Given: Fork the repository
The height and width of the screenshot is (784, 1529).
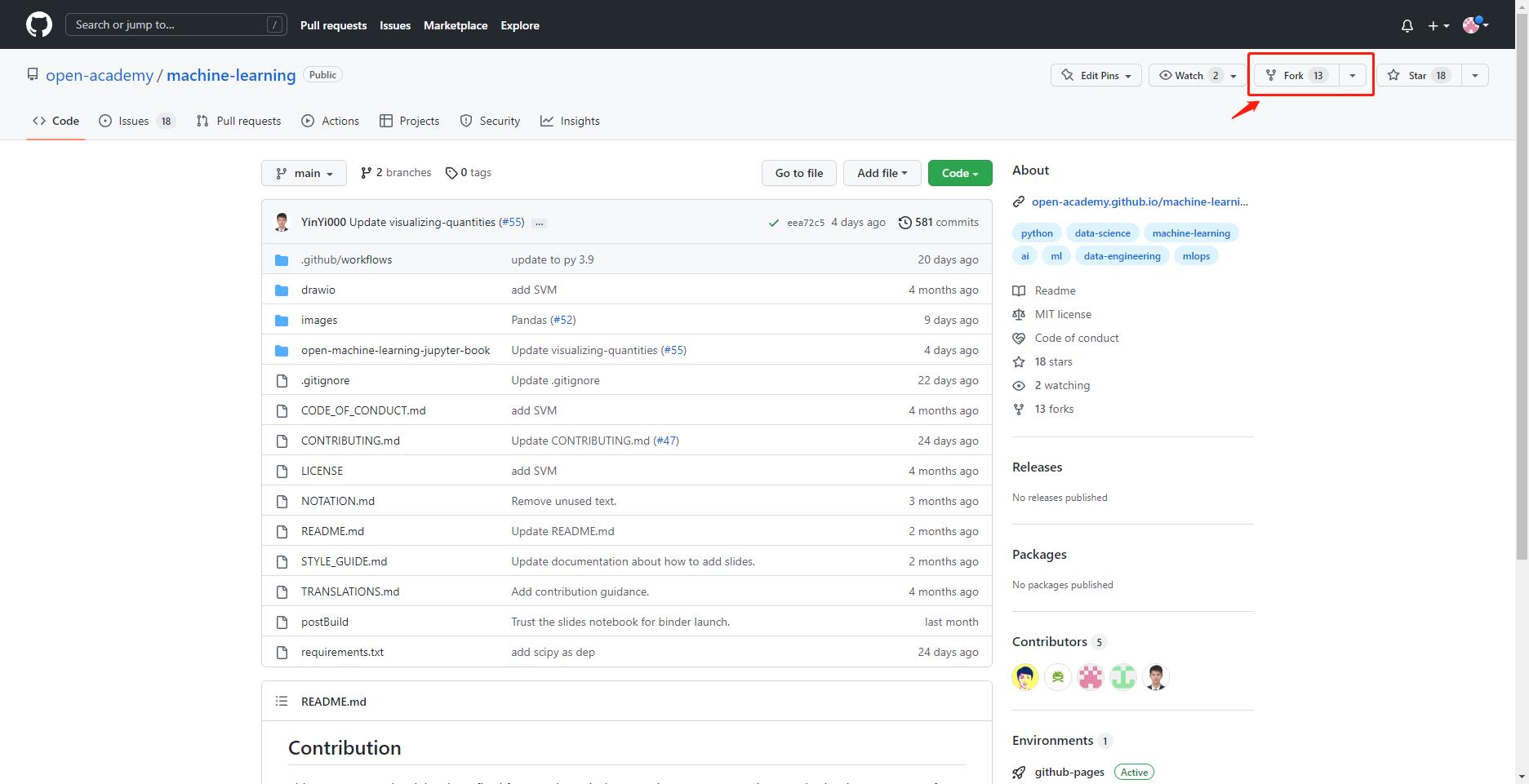Looking at the screenshot, I should [1297, 76].
